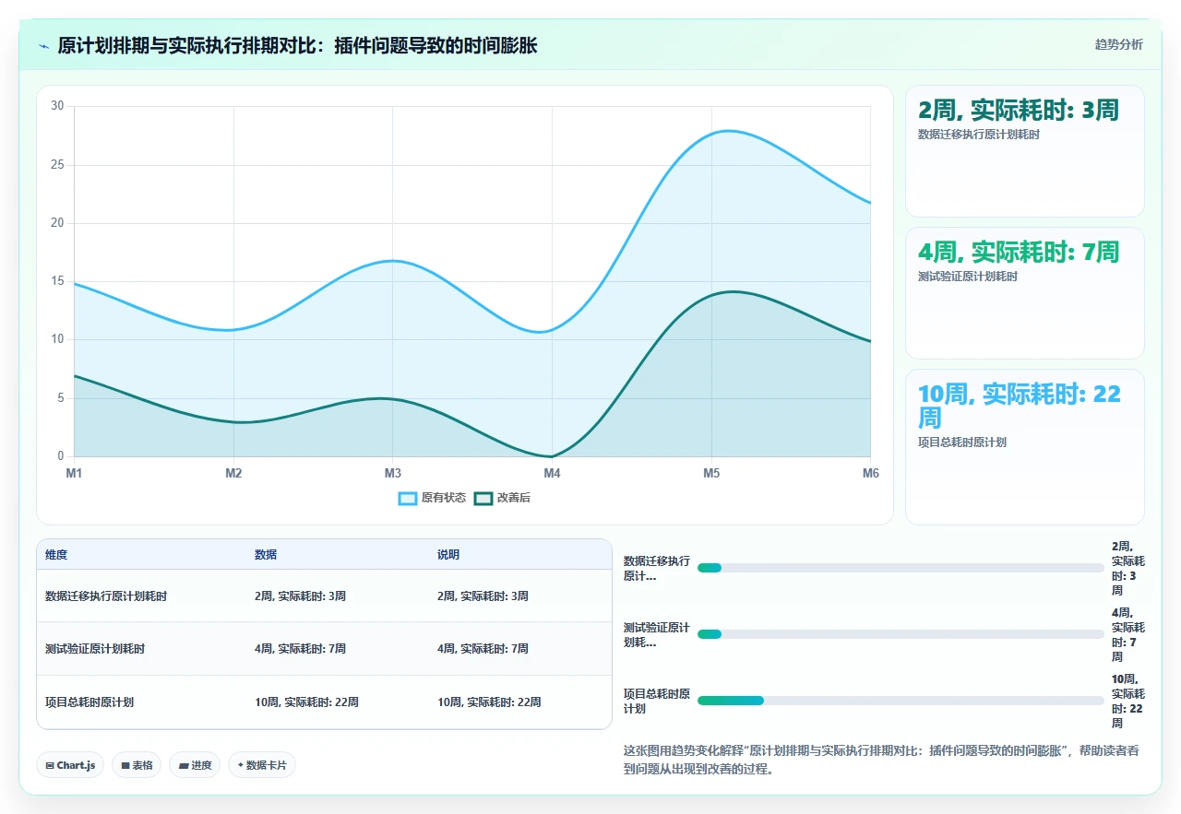Click the 数据卡片 chip star icon
This screenshot has width=1181, height=814.
pos(240,765)
